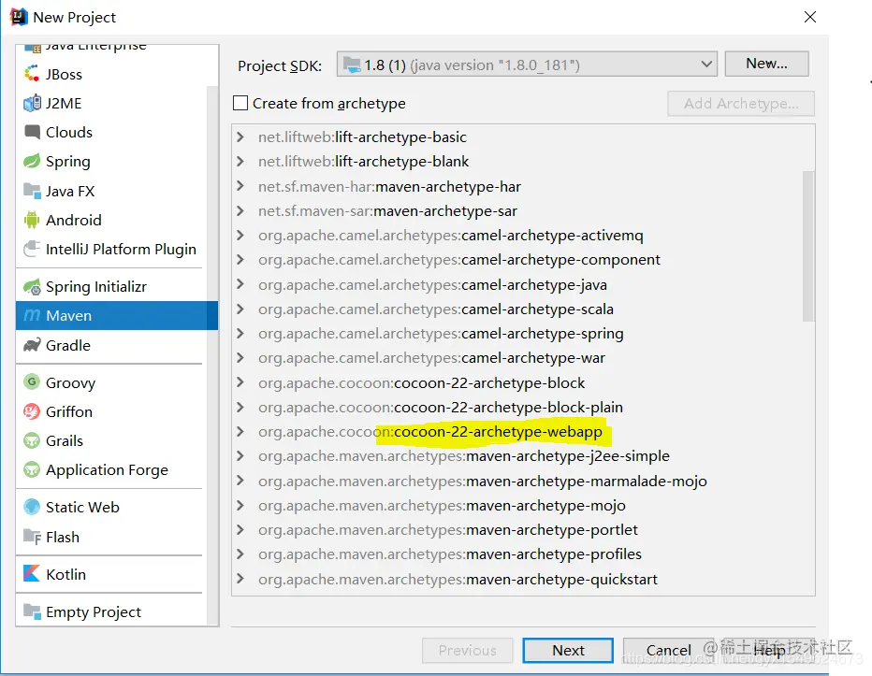Click the Static Web globe icon
This screenshot has width=872, height=676.
[32, 507]
